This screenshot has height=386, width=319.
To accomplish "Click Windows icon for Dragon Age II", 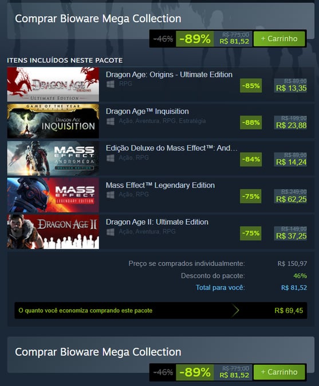I will coord(111,232).
